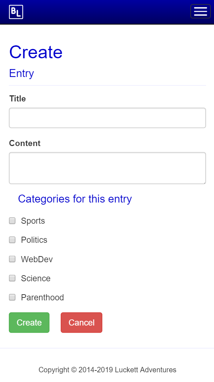The image size is (214, 382).
Task: Click the Categories for this entry heading
Action: (x=75, y=199)
